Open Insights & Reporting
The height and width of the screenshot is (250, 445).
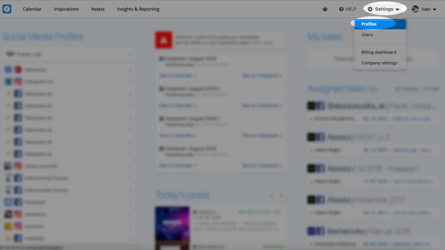pos(138,9)
